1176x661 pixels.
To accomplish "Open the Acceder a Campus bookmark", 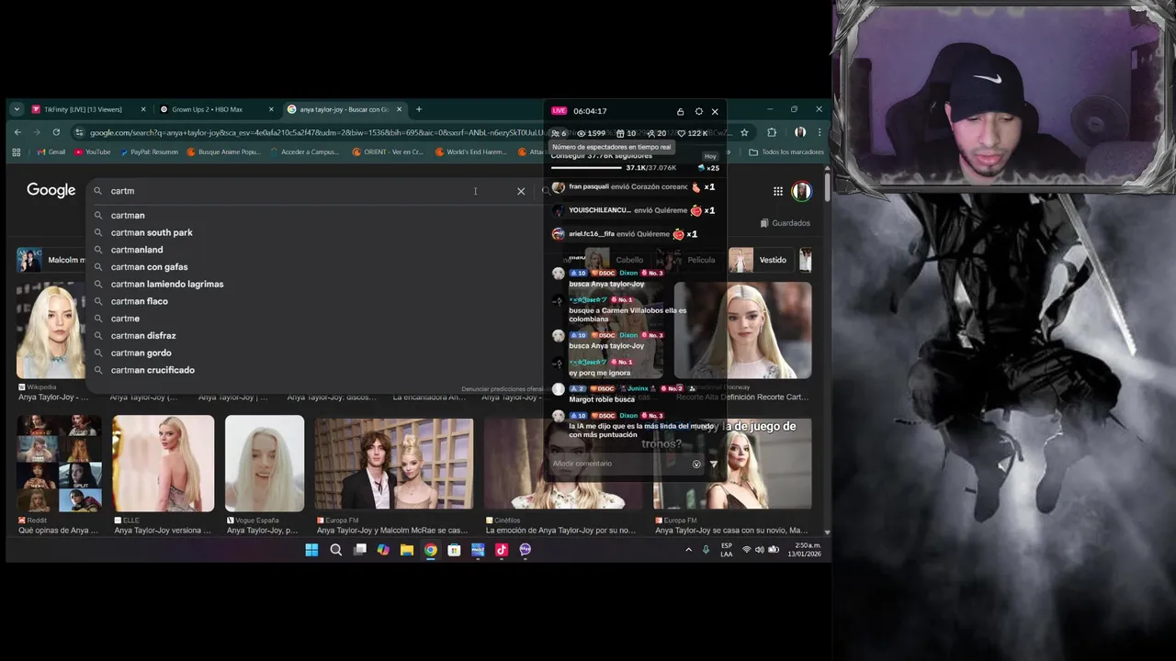I will coord(304,152).
